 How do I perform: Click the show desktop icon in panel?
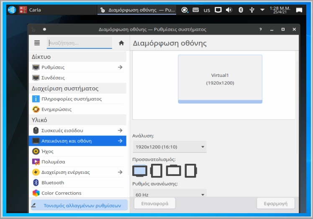pyautogui.click(x=299, y=10)
